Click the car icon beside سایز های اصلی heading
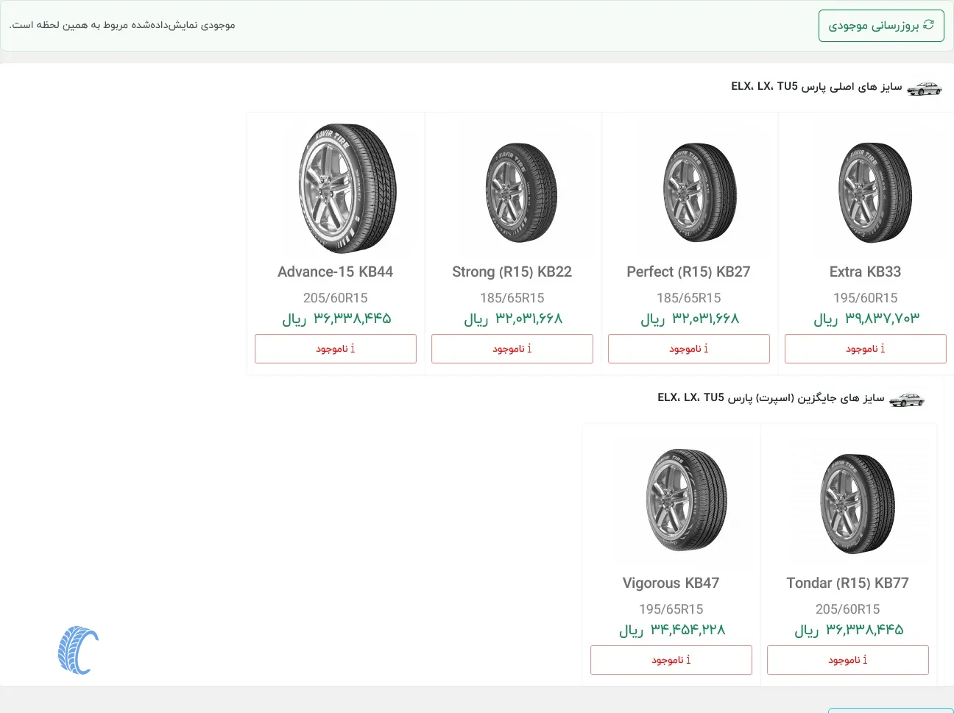Image resolution: width=954 pixels, height=713 pixels. click(925, 88)
